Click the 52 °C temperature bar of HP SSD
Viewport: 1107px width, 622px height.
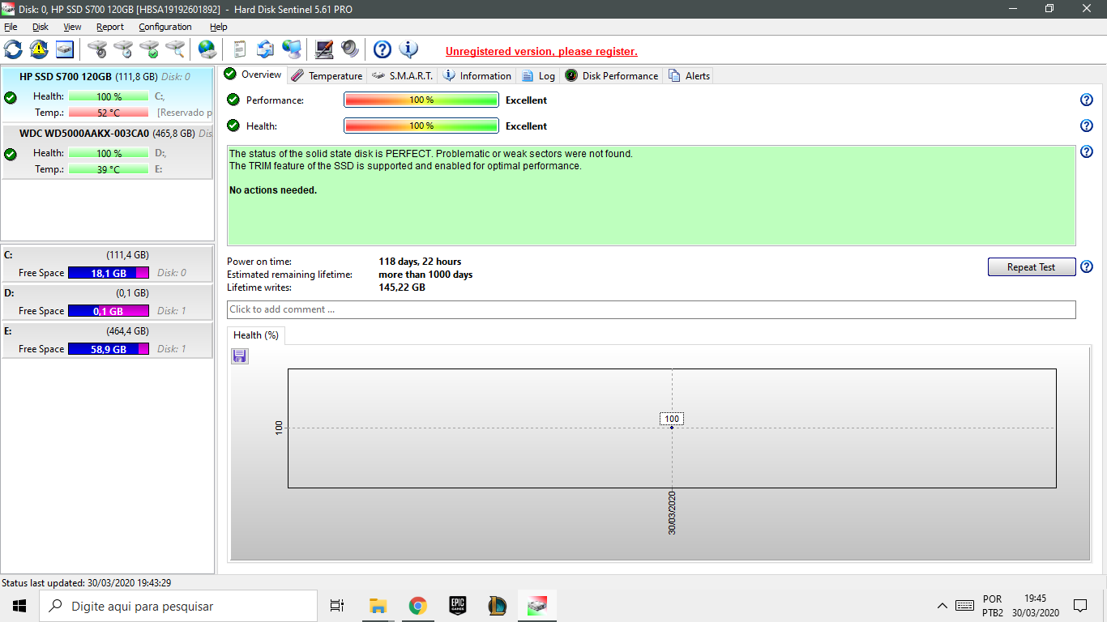point(109,113)
